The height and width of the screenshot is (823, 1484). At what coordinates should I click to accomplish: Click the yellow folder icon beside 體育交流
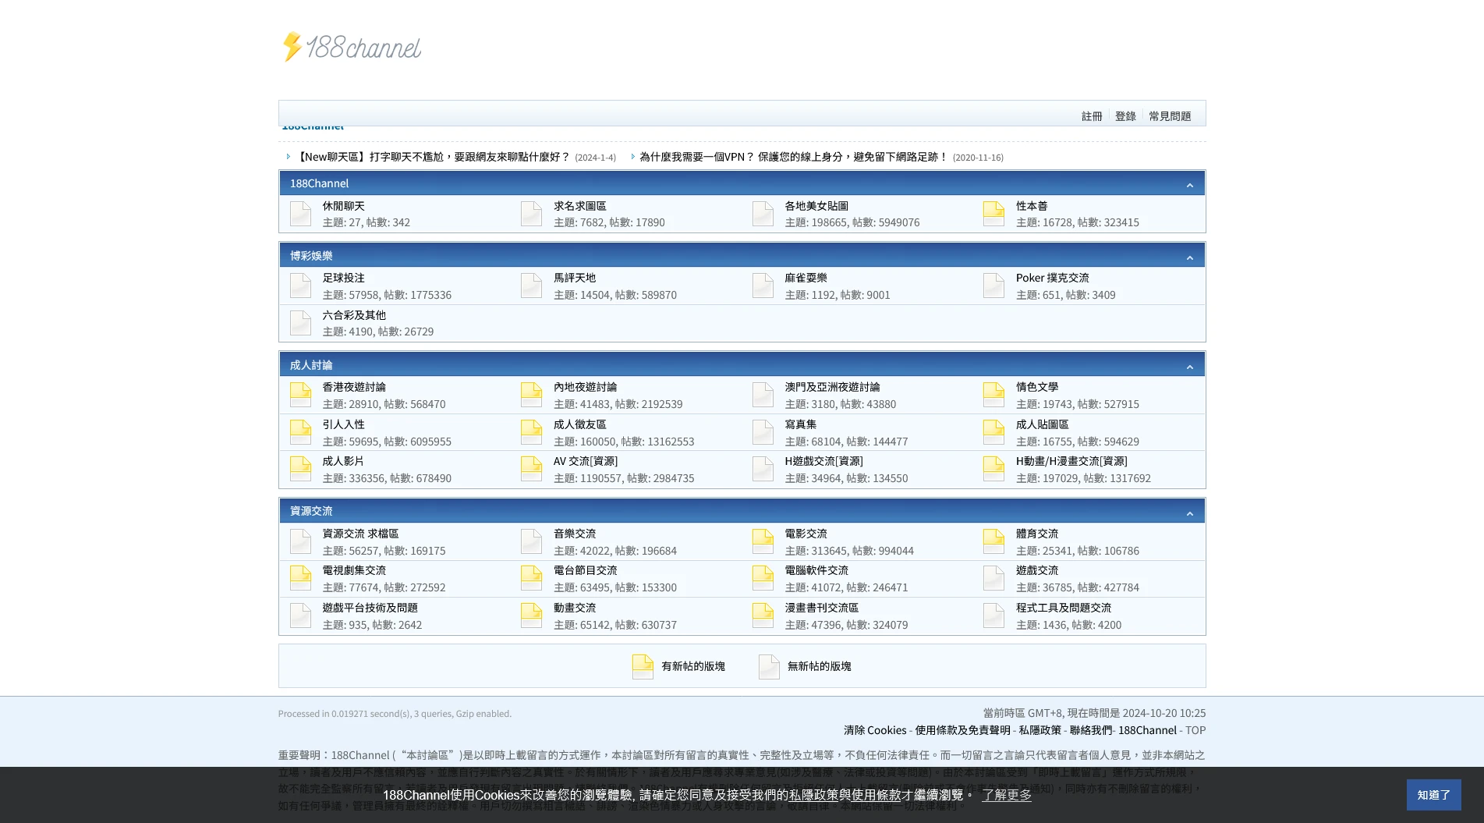[993, 541]
